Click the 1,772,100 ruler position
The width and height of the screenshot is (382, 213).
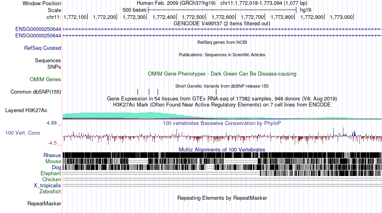75,17
